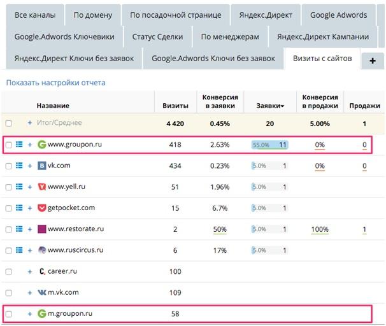The height and width of the screenshot is (326, 386).
Task: Click the 55.0% requests bar for groupon.ru
Action: click(x=270, y=145)
